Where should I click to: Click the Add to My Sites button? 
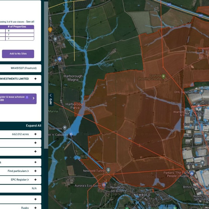[x=18, y=54]
